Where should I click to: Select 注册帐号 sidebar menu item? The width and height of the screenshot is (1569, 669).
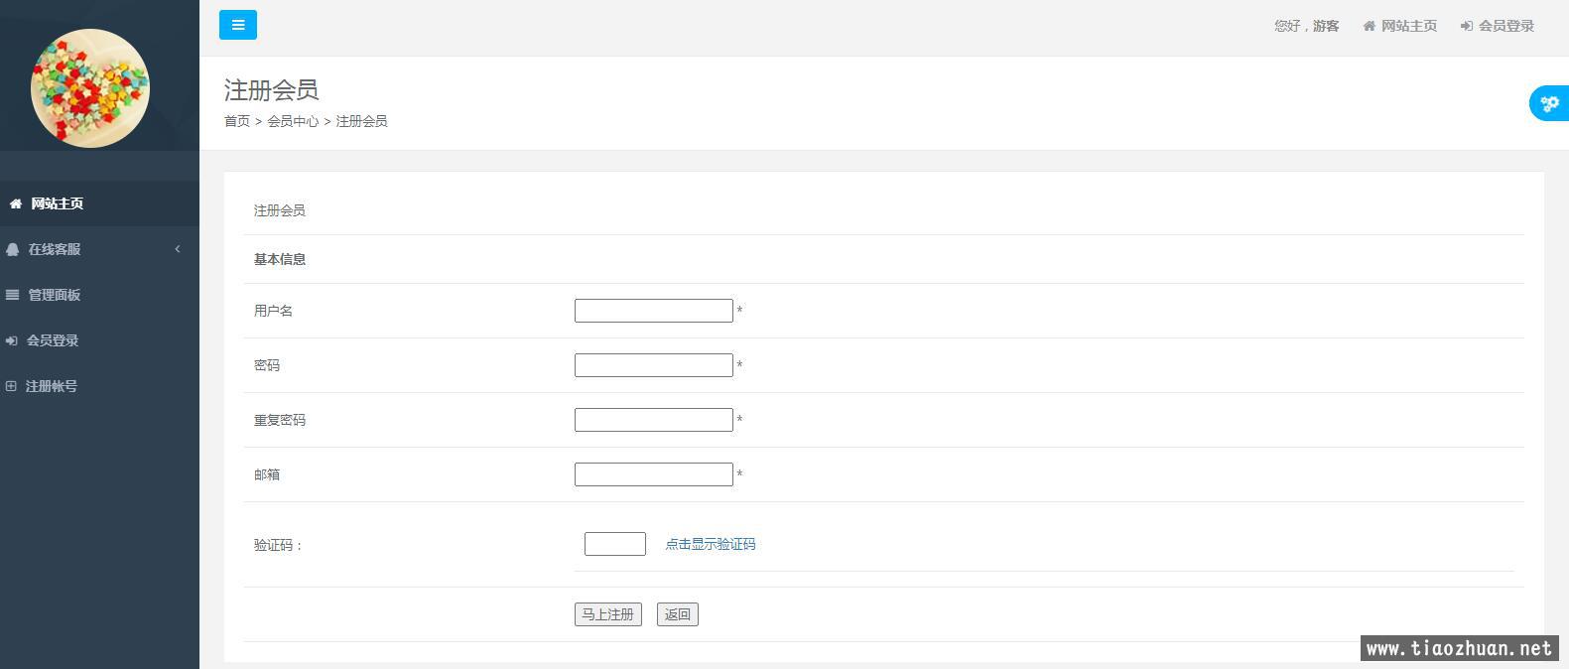point(52,386)
